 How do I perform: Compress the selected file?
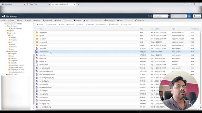140,20
